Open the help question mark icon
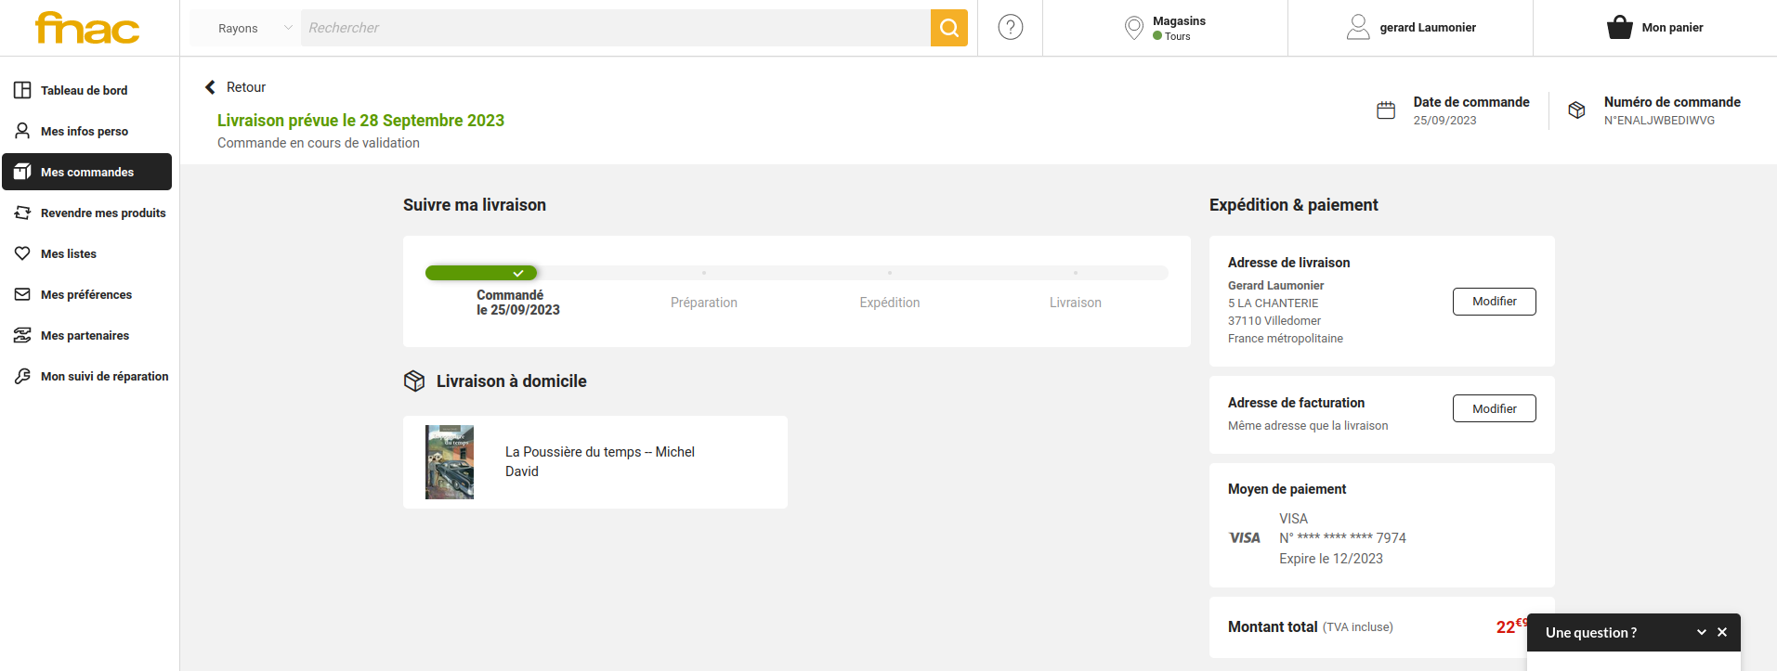 tap(1010, 28)
